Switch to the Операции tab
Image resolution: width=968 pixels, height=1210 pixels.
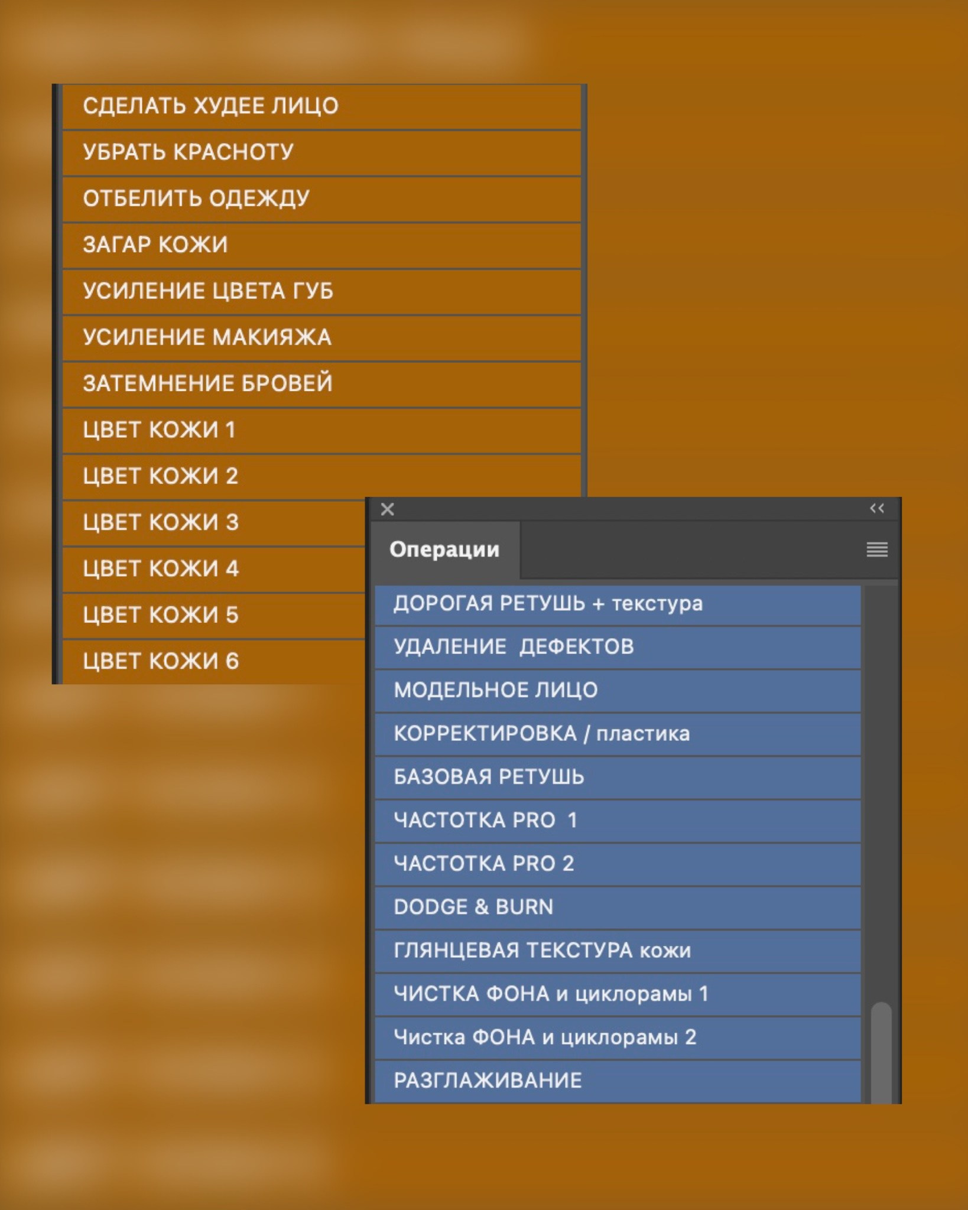[x=444, y=550]
